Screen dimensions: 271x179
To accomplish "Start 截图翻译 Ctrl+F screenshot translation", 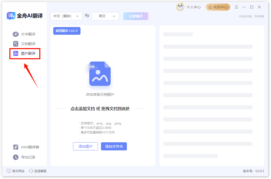I will (67, 31).
